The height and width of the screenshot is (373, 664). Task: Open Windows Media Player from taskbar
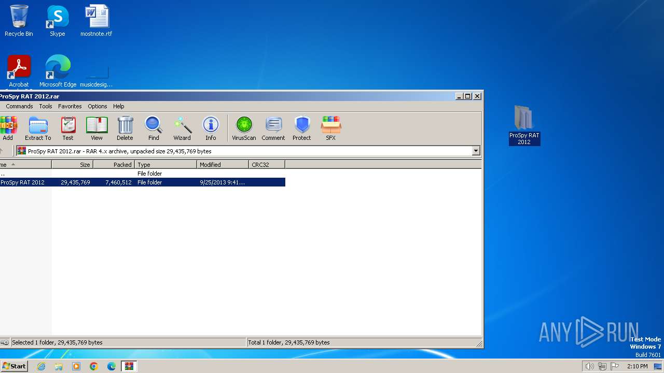pos(76,366)
